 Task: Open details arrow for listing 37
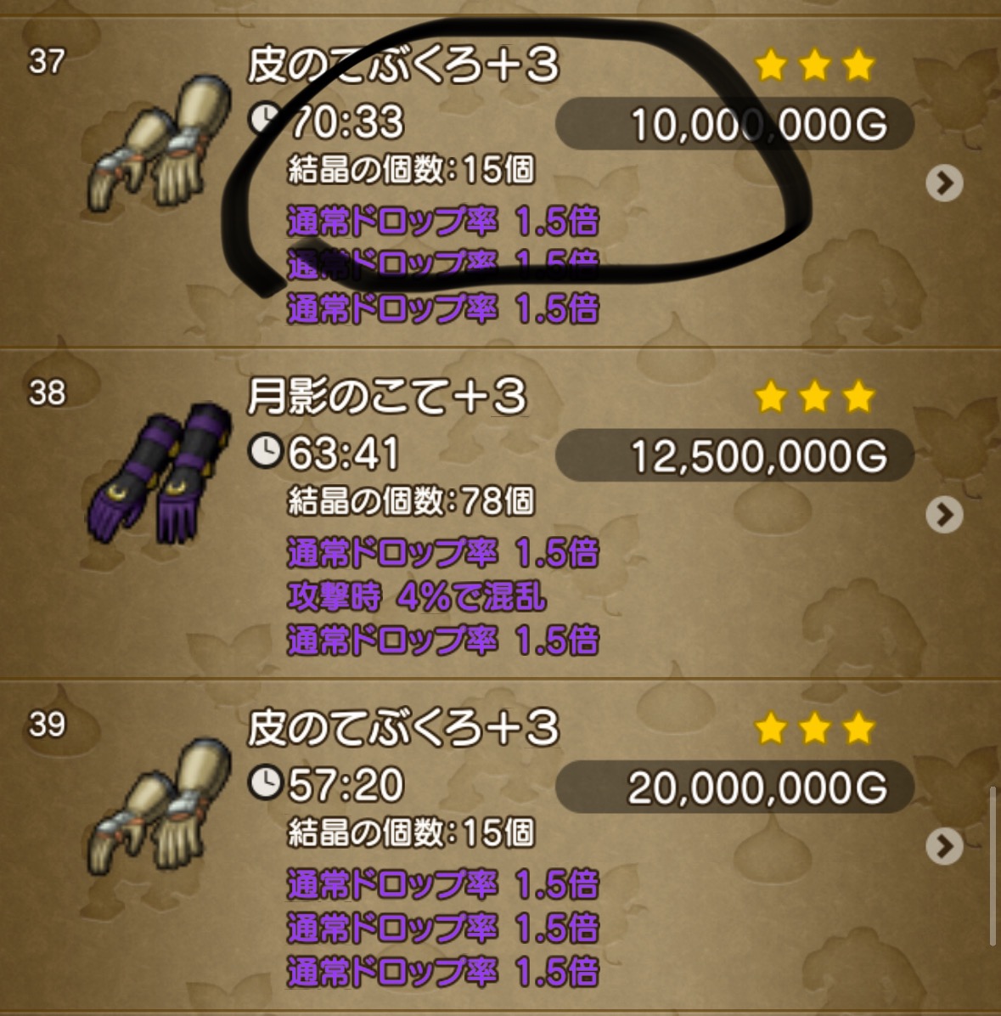(x=945, y=183)
